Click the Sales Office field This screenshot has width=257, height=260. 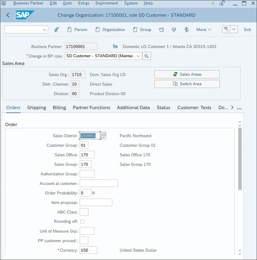(87, 155)
